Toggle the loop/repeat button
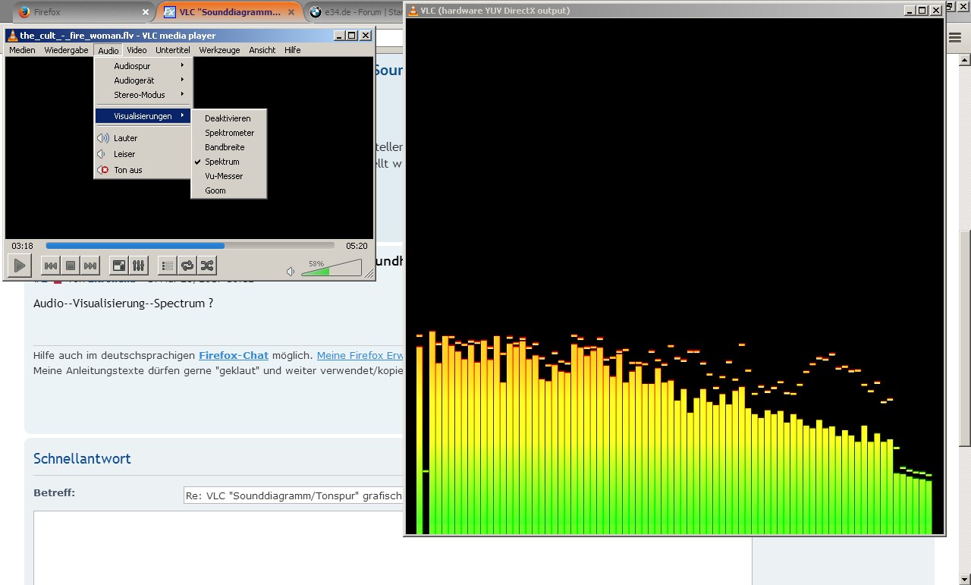This screenshot has width=971, height=585. click(187, 266)
